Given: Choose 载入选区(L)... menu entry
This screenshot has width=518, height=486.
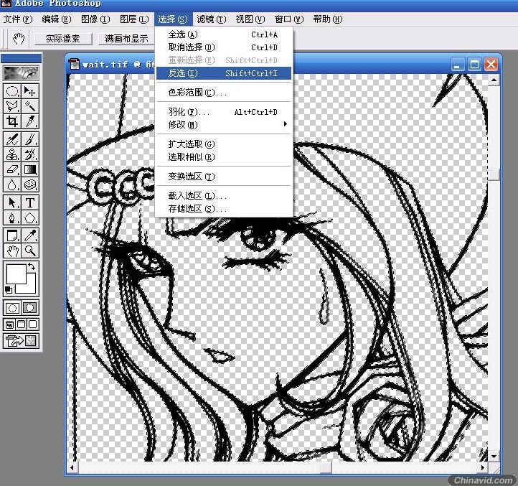Looking at the screenshot, I should point(224,196).
